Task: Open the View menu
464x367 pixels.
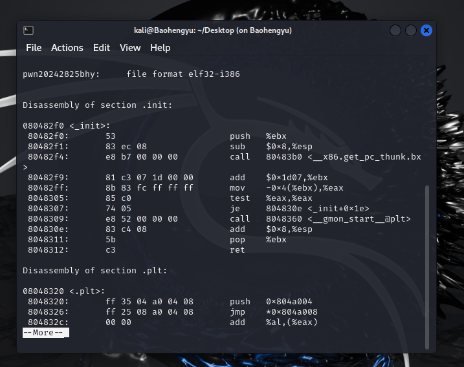Action: pos(130,48)
